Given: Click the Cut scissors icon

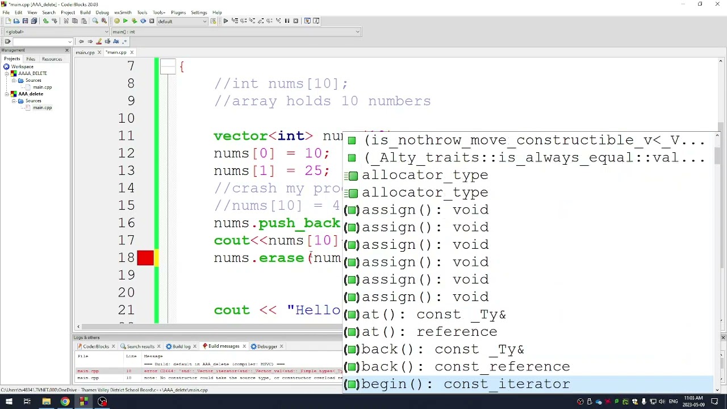Looking at the screenshot, I should (66, 21).
